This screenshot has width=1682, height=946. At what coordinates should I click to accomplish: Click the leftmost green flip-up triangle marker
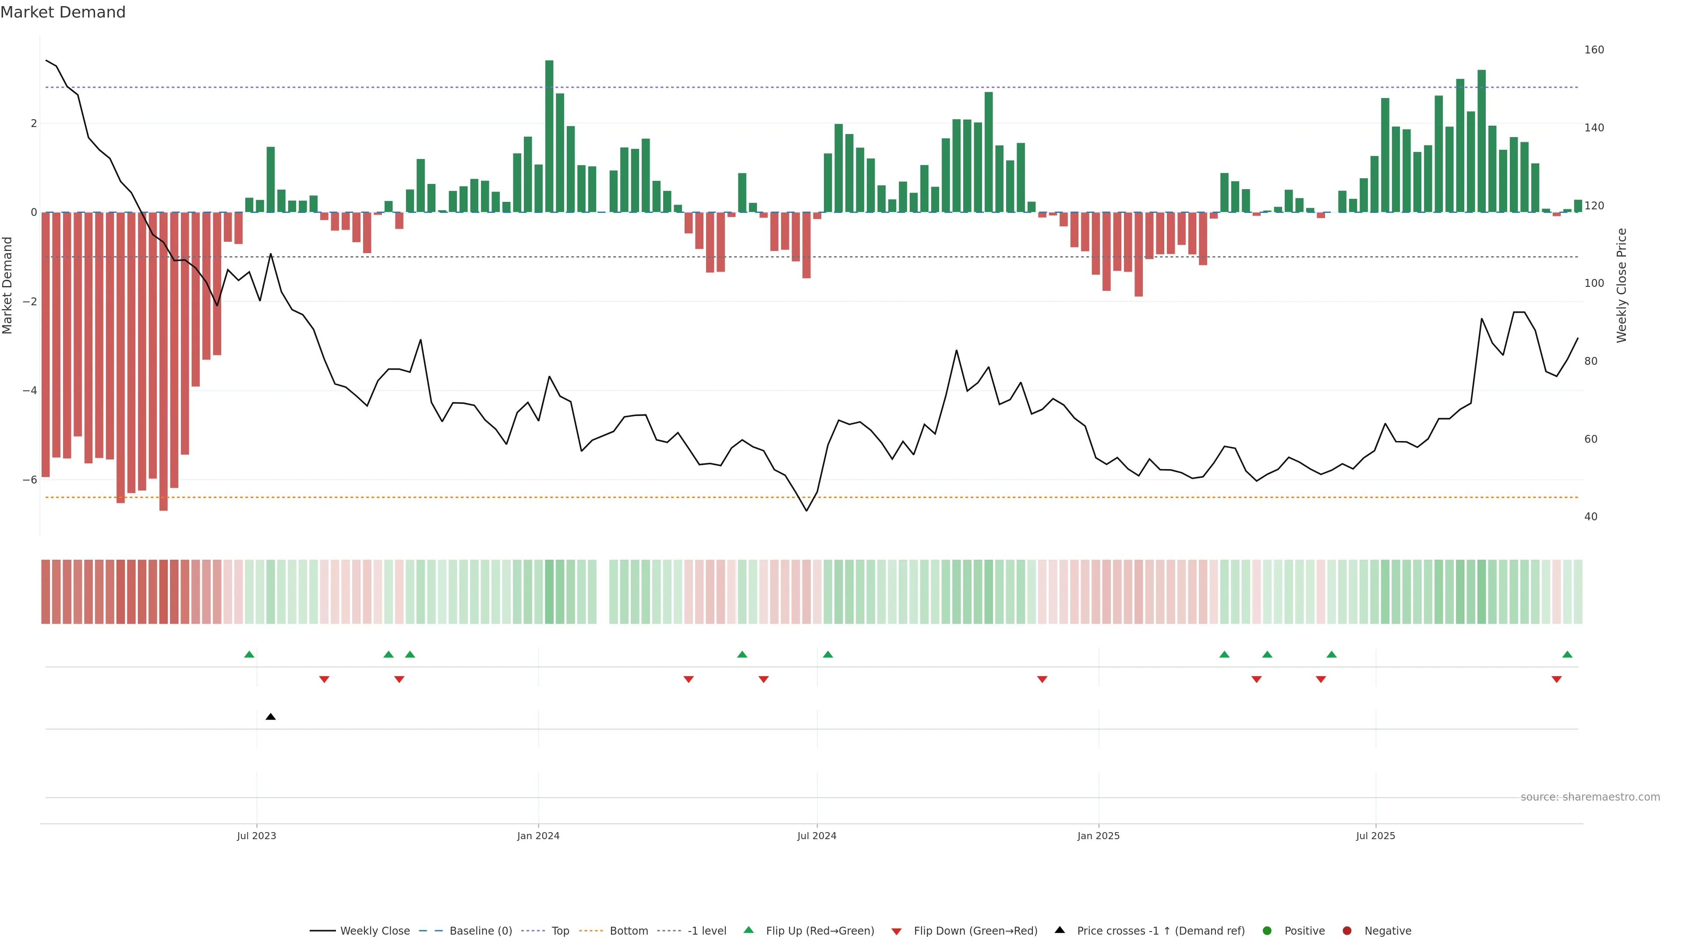(249, 654)
